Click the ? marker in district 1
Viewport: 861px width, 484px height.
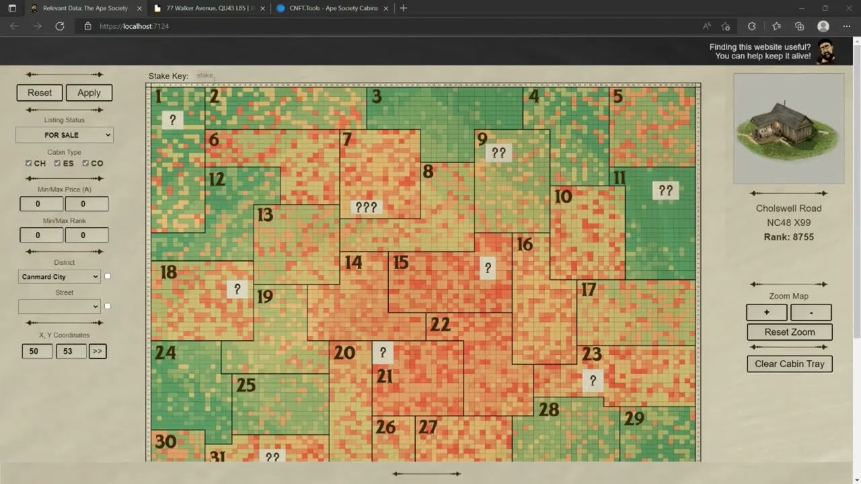coord(173,120)
